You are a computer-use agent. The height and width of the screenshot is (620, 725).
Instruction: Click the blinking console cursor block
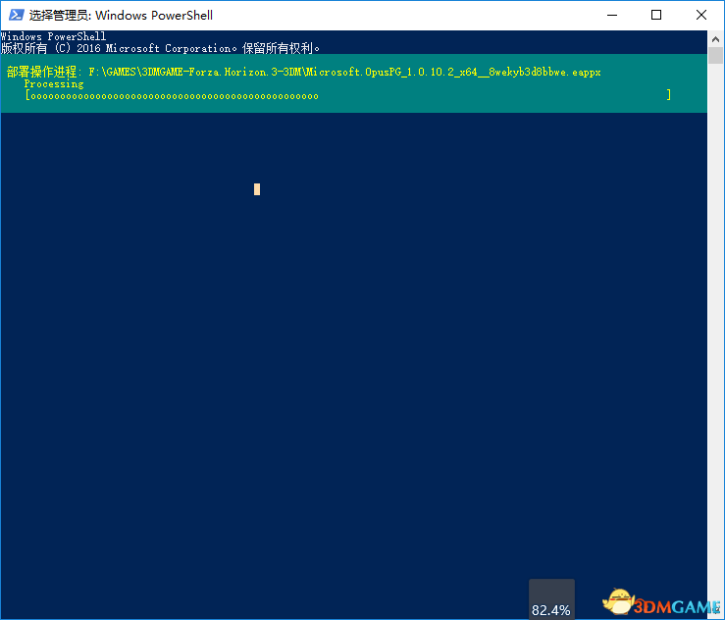coord(257,189)
